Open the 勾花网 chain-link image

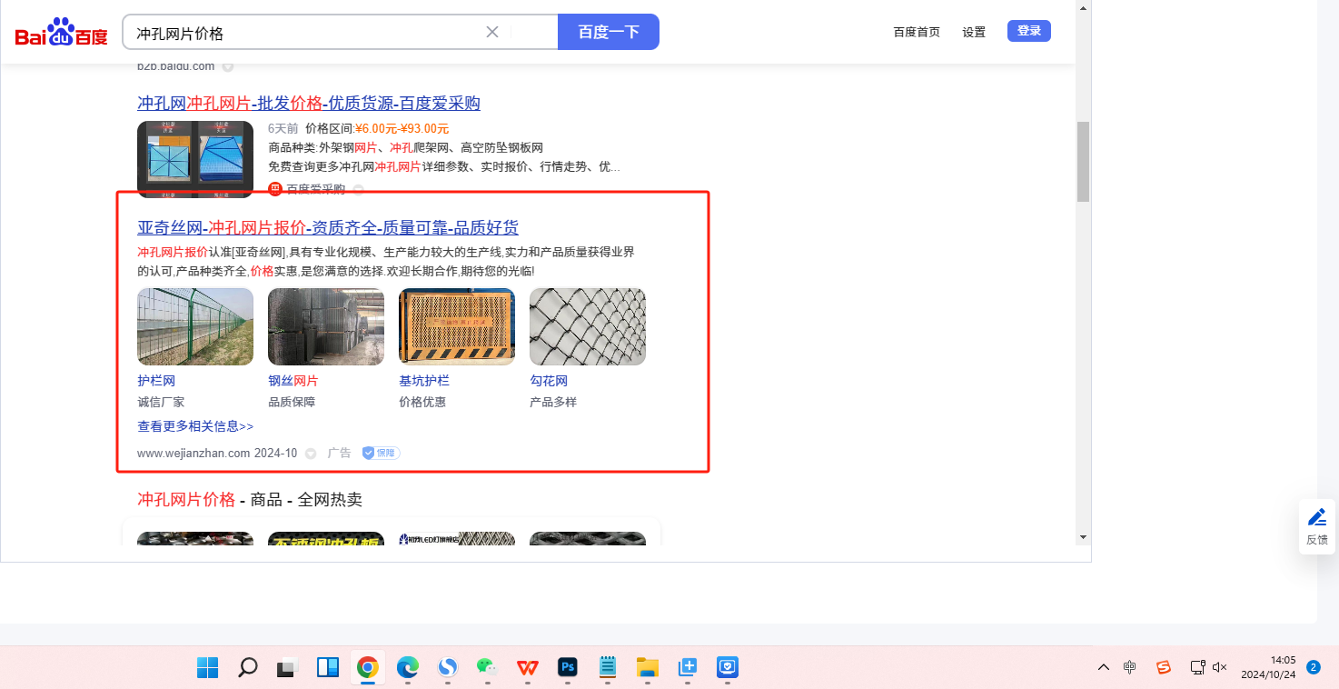588,326
